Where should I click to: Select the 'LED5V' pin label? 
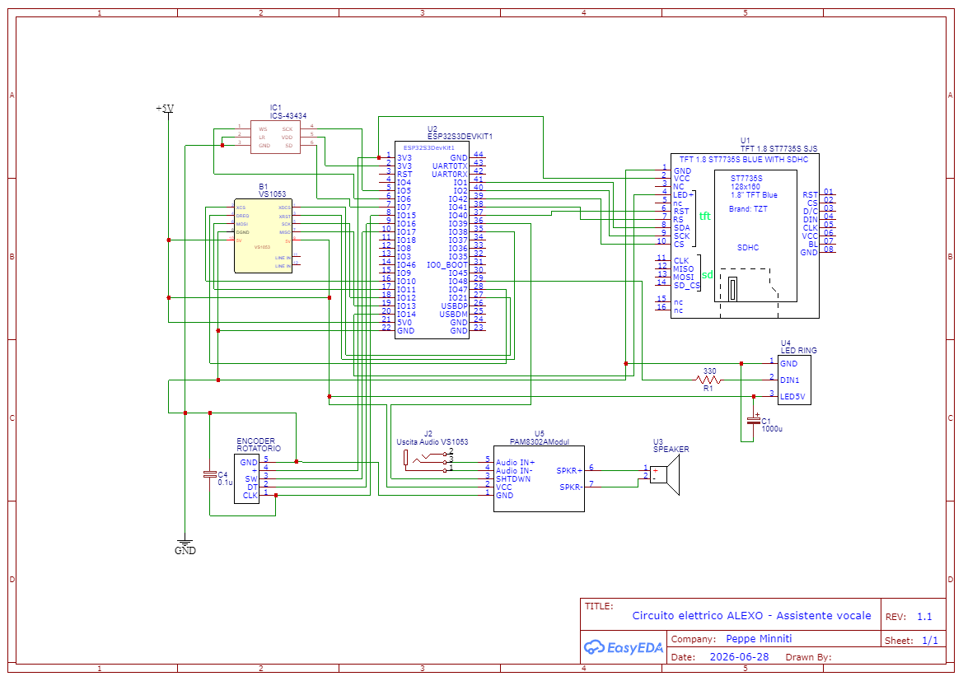point(792,397)
